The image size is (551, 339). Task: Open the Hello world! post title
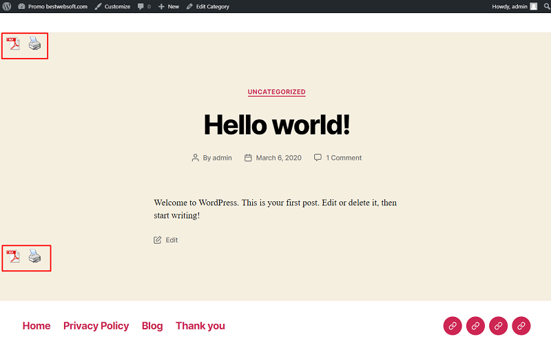277,125
